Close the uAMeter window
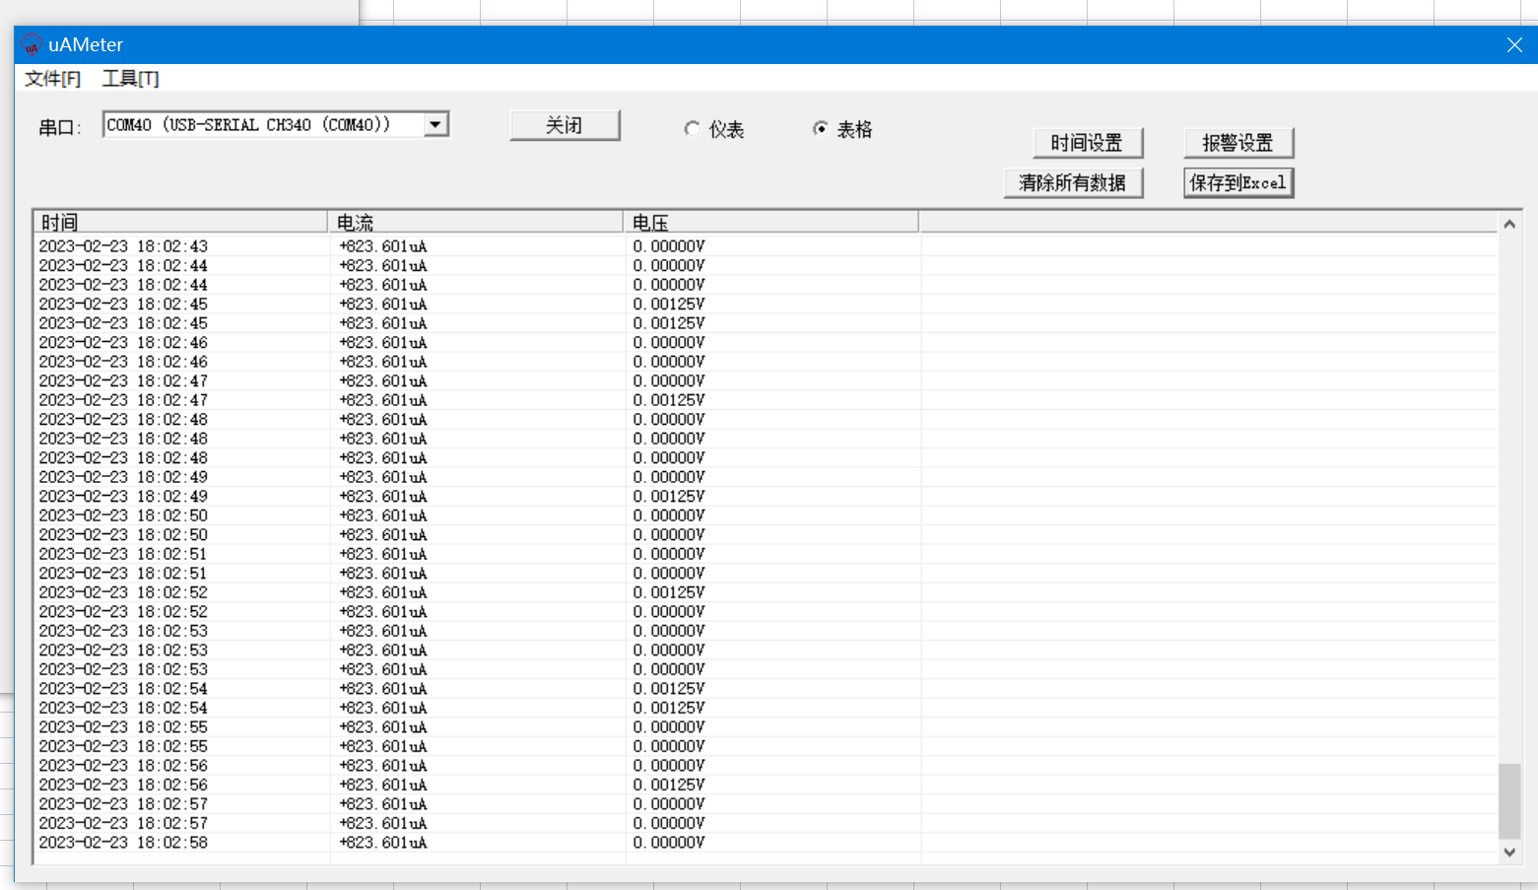 [1514, 44]
